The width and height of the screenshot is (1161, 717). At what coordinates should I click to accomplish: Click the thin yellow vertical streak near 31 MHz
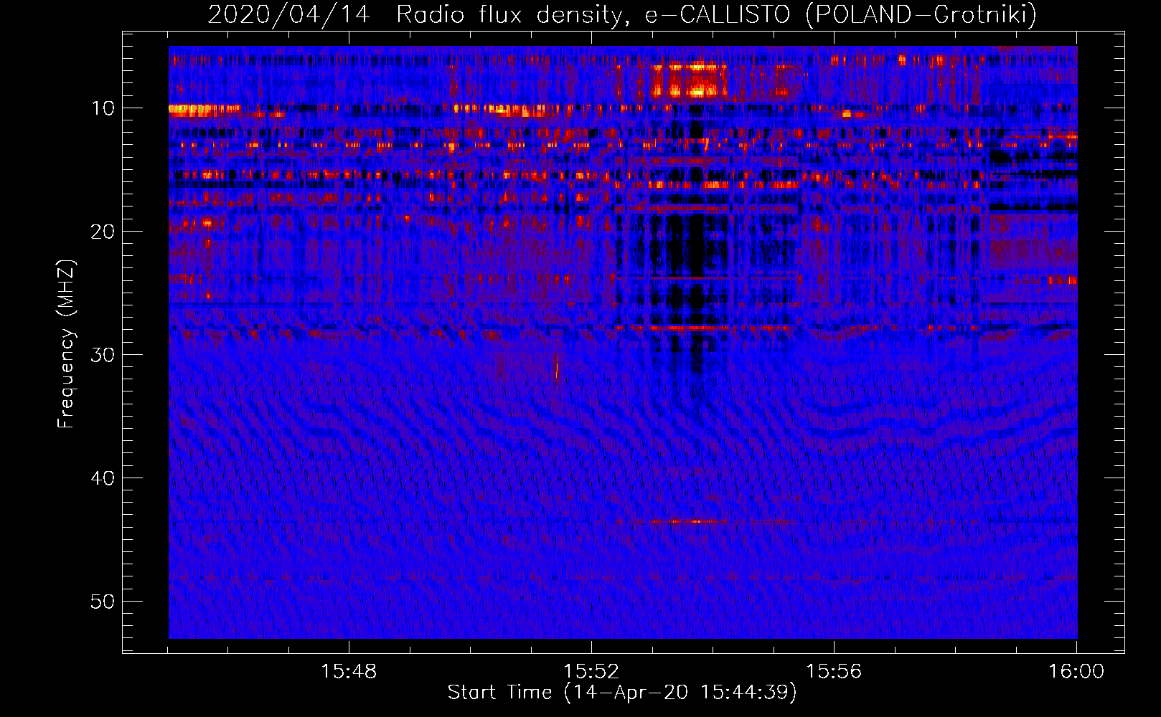(557, 366)
